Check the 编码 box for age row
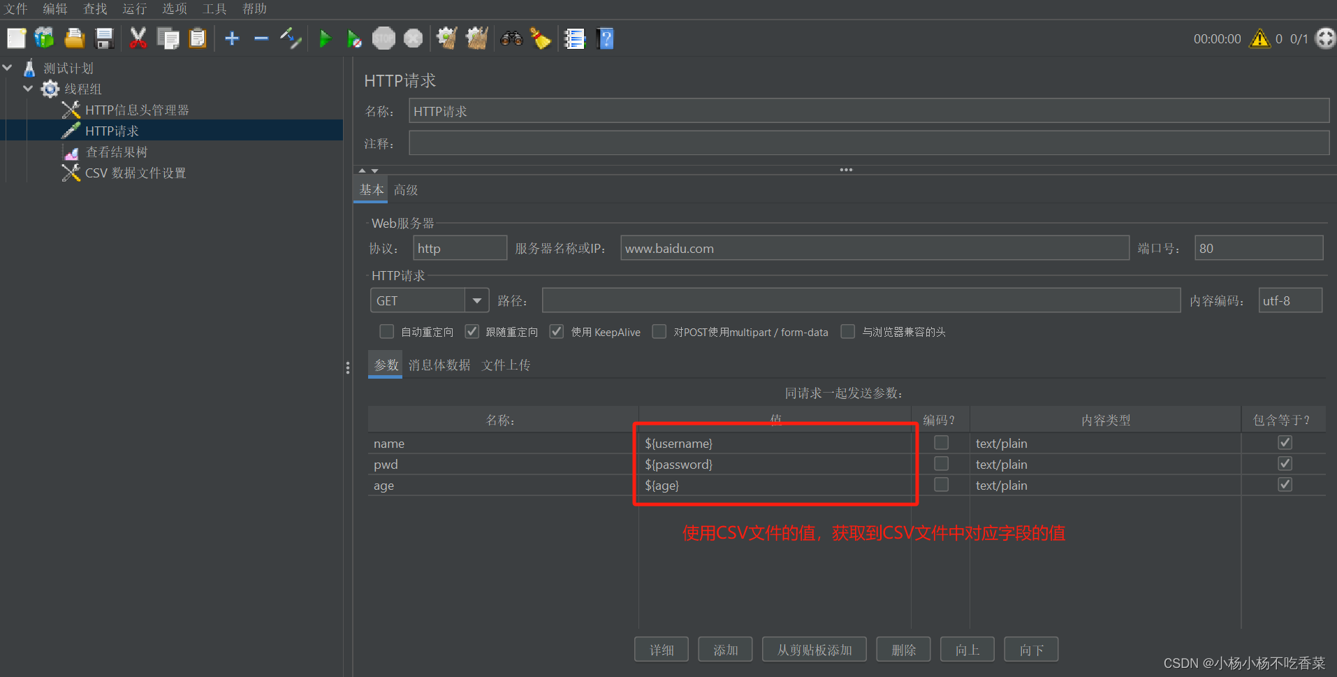The image size is (1337, 677). click(941, 485)
